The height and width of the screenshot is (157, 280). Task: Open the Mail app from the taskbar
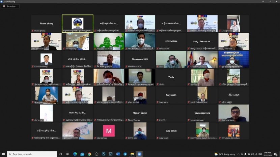click(82, 154)
